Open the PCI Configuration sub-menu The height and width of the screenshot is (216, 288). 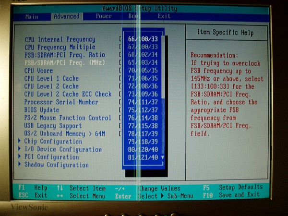tap(52, 156)
